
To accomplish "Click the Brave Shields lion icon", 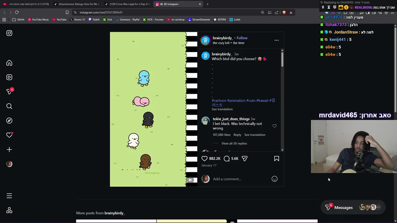I will pyautogui.click(x=284, y=12).
